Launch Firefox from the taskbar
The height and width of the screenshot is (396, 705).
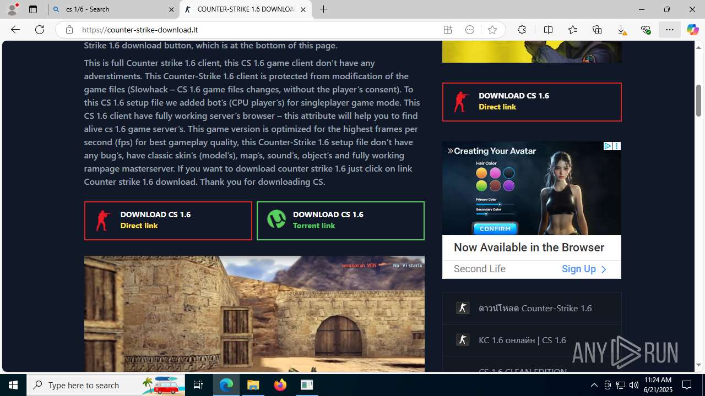pos(280,385)
